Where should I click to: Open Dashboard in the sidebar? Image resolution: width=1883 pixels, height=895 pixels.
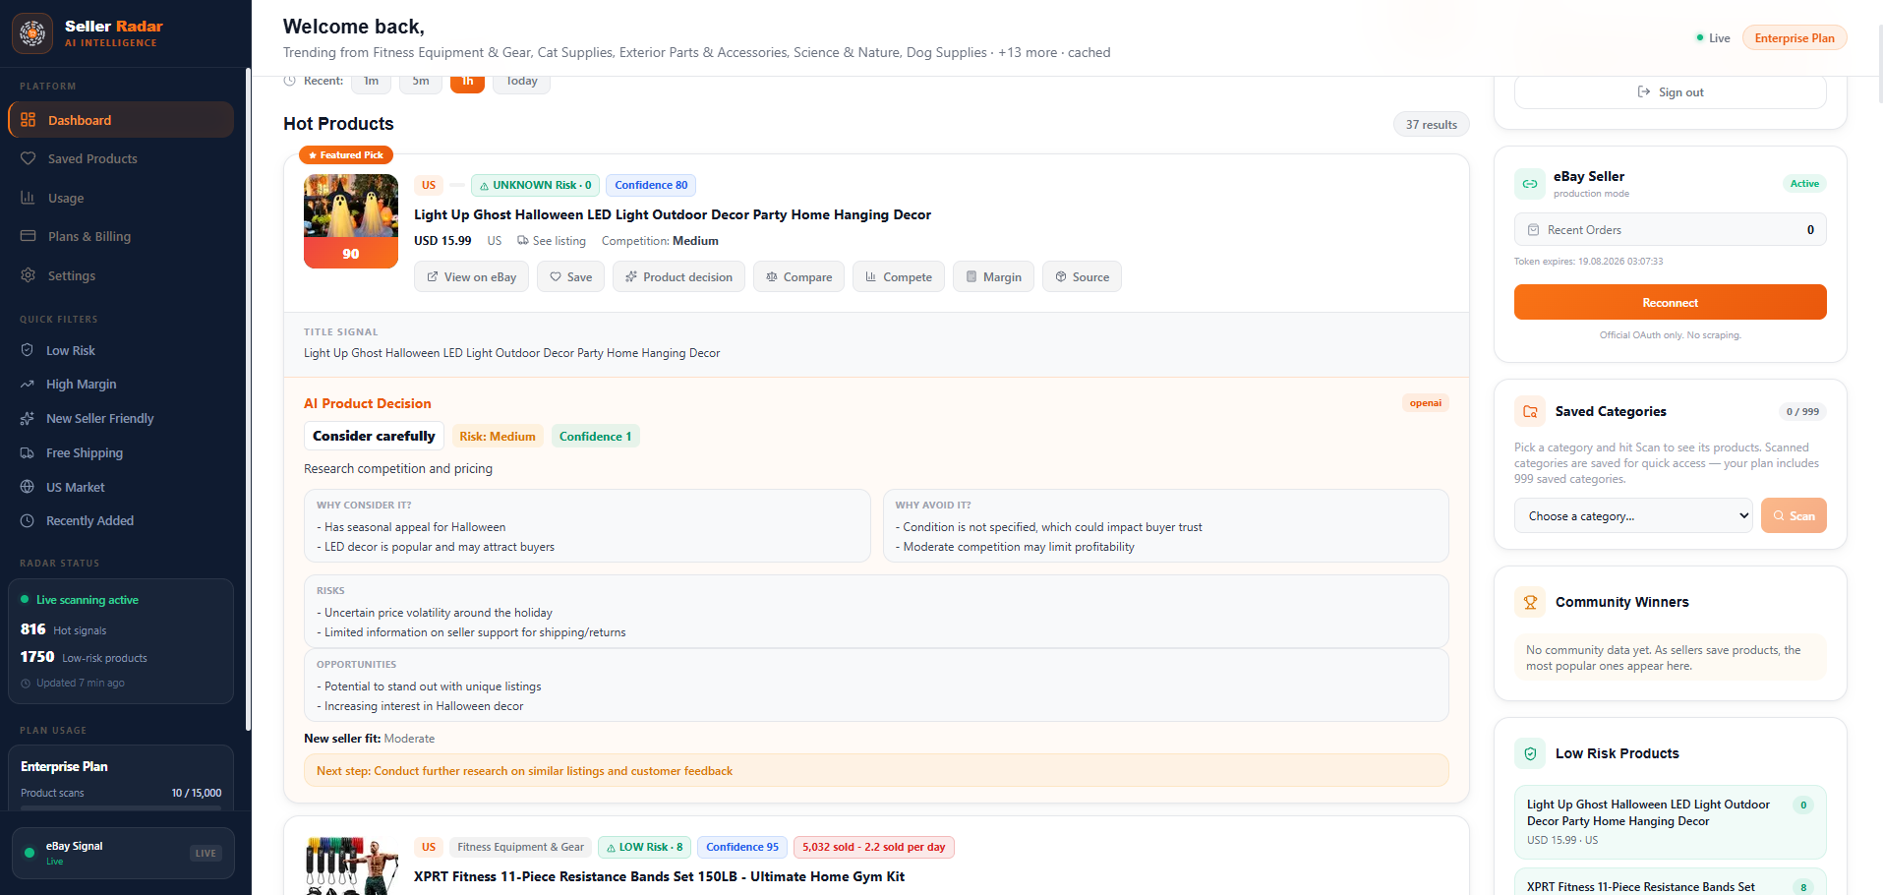click(121, 120)
